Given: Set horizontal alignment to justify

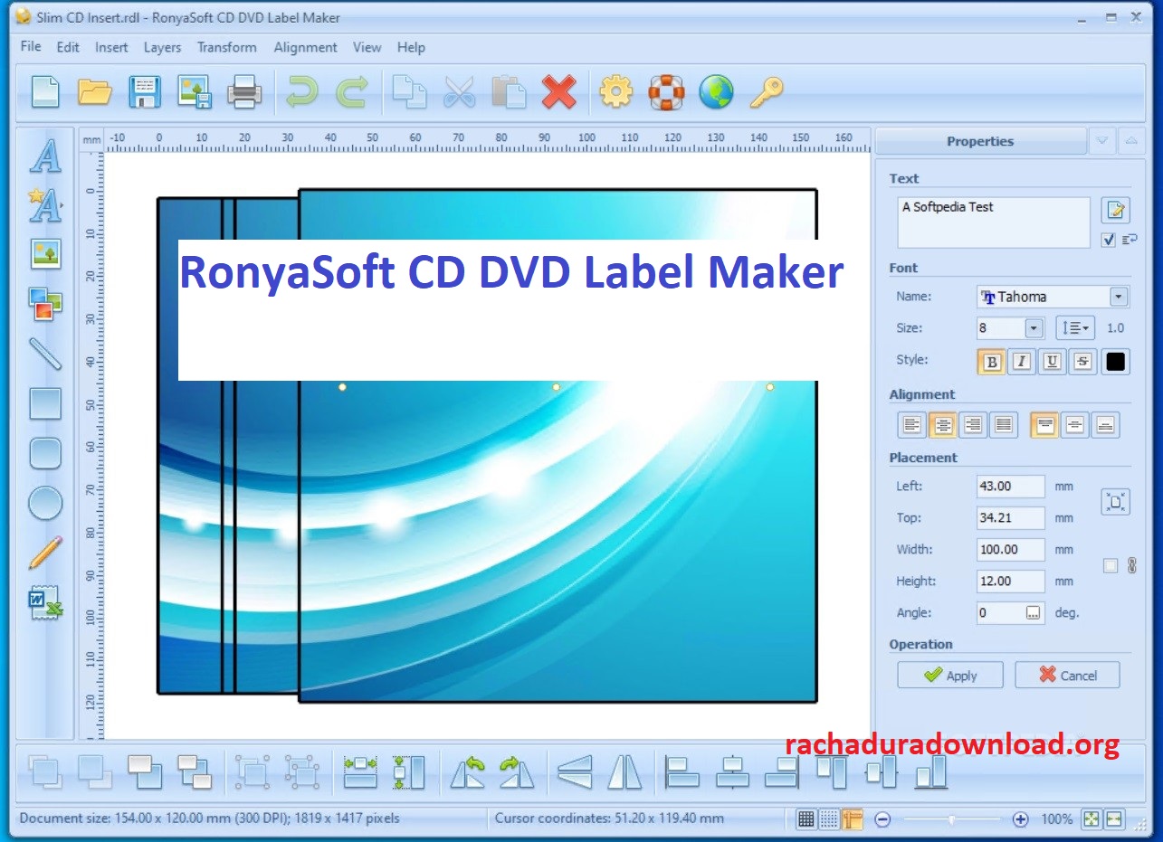Looking at the screenshot, I should [1003, 424].
